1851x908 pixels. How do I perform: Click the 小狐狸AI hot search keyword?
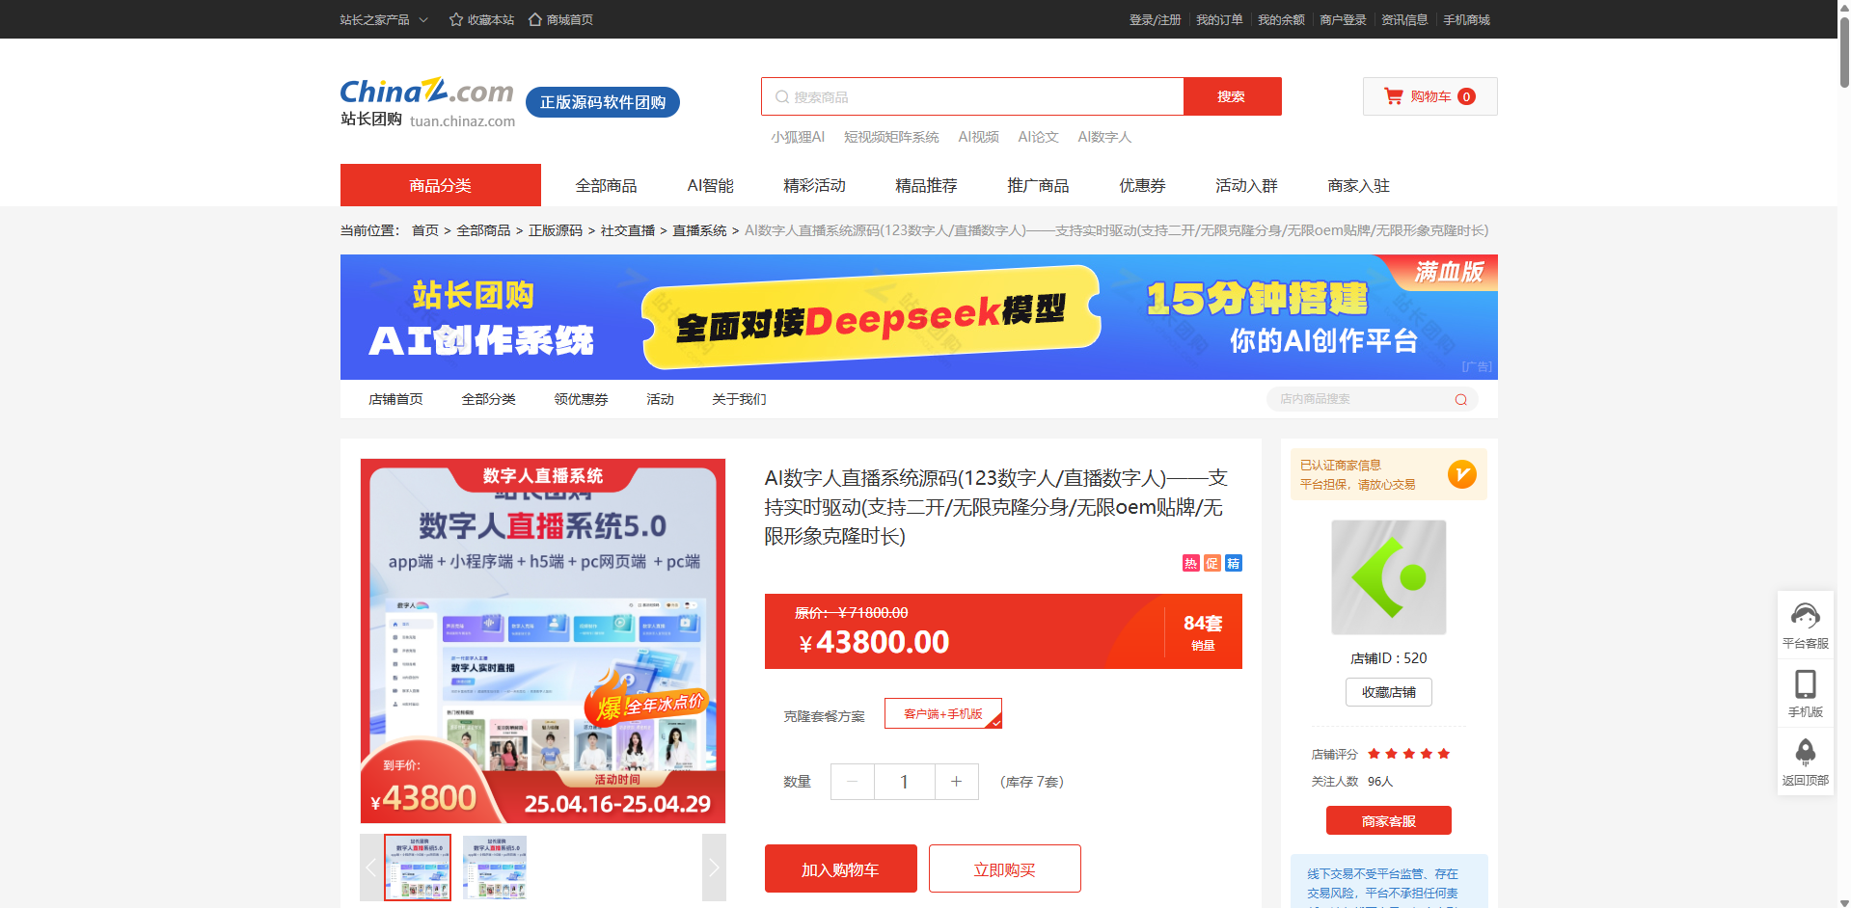798,137
